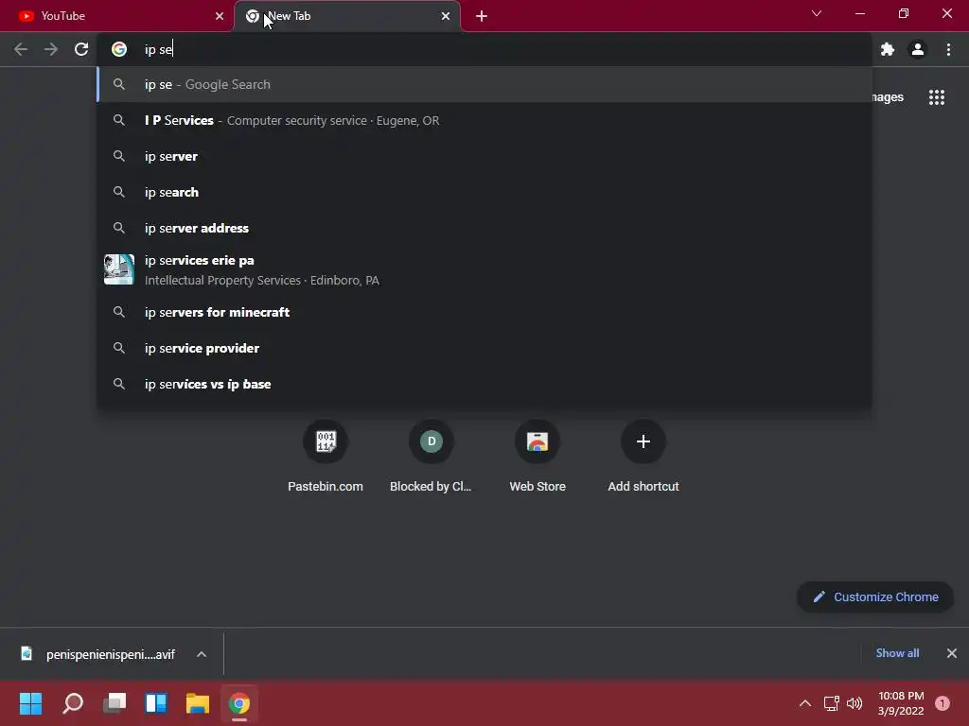The image size is (969, 726).
Task: Open the tab search chevron
Action: (817, 13)
